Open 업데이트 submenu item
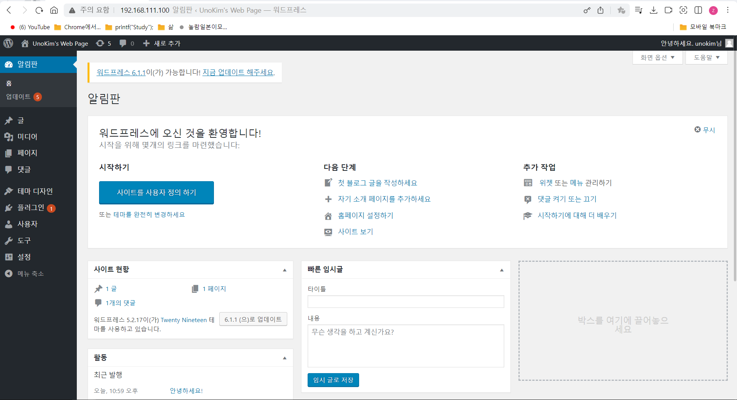 pyautogui.click(x=18, y=97)
